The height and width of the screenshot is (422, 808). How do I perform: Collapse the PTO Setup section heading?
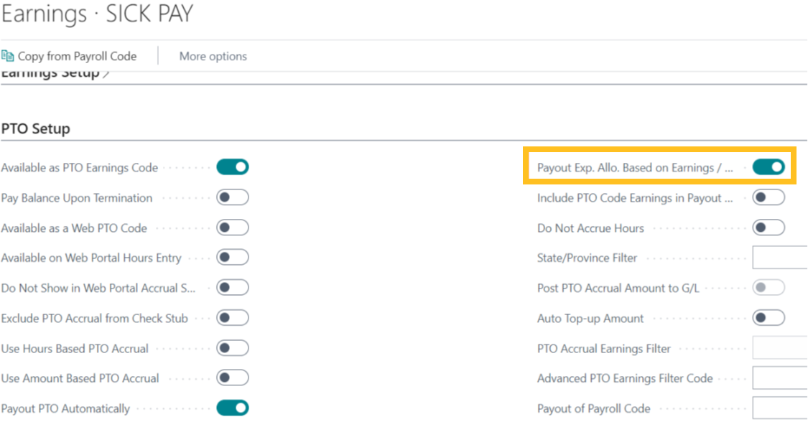pos(36,129)
